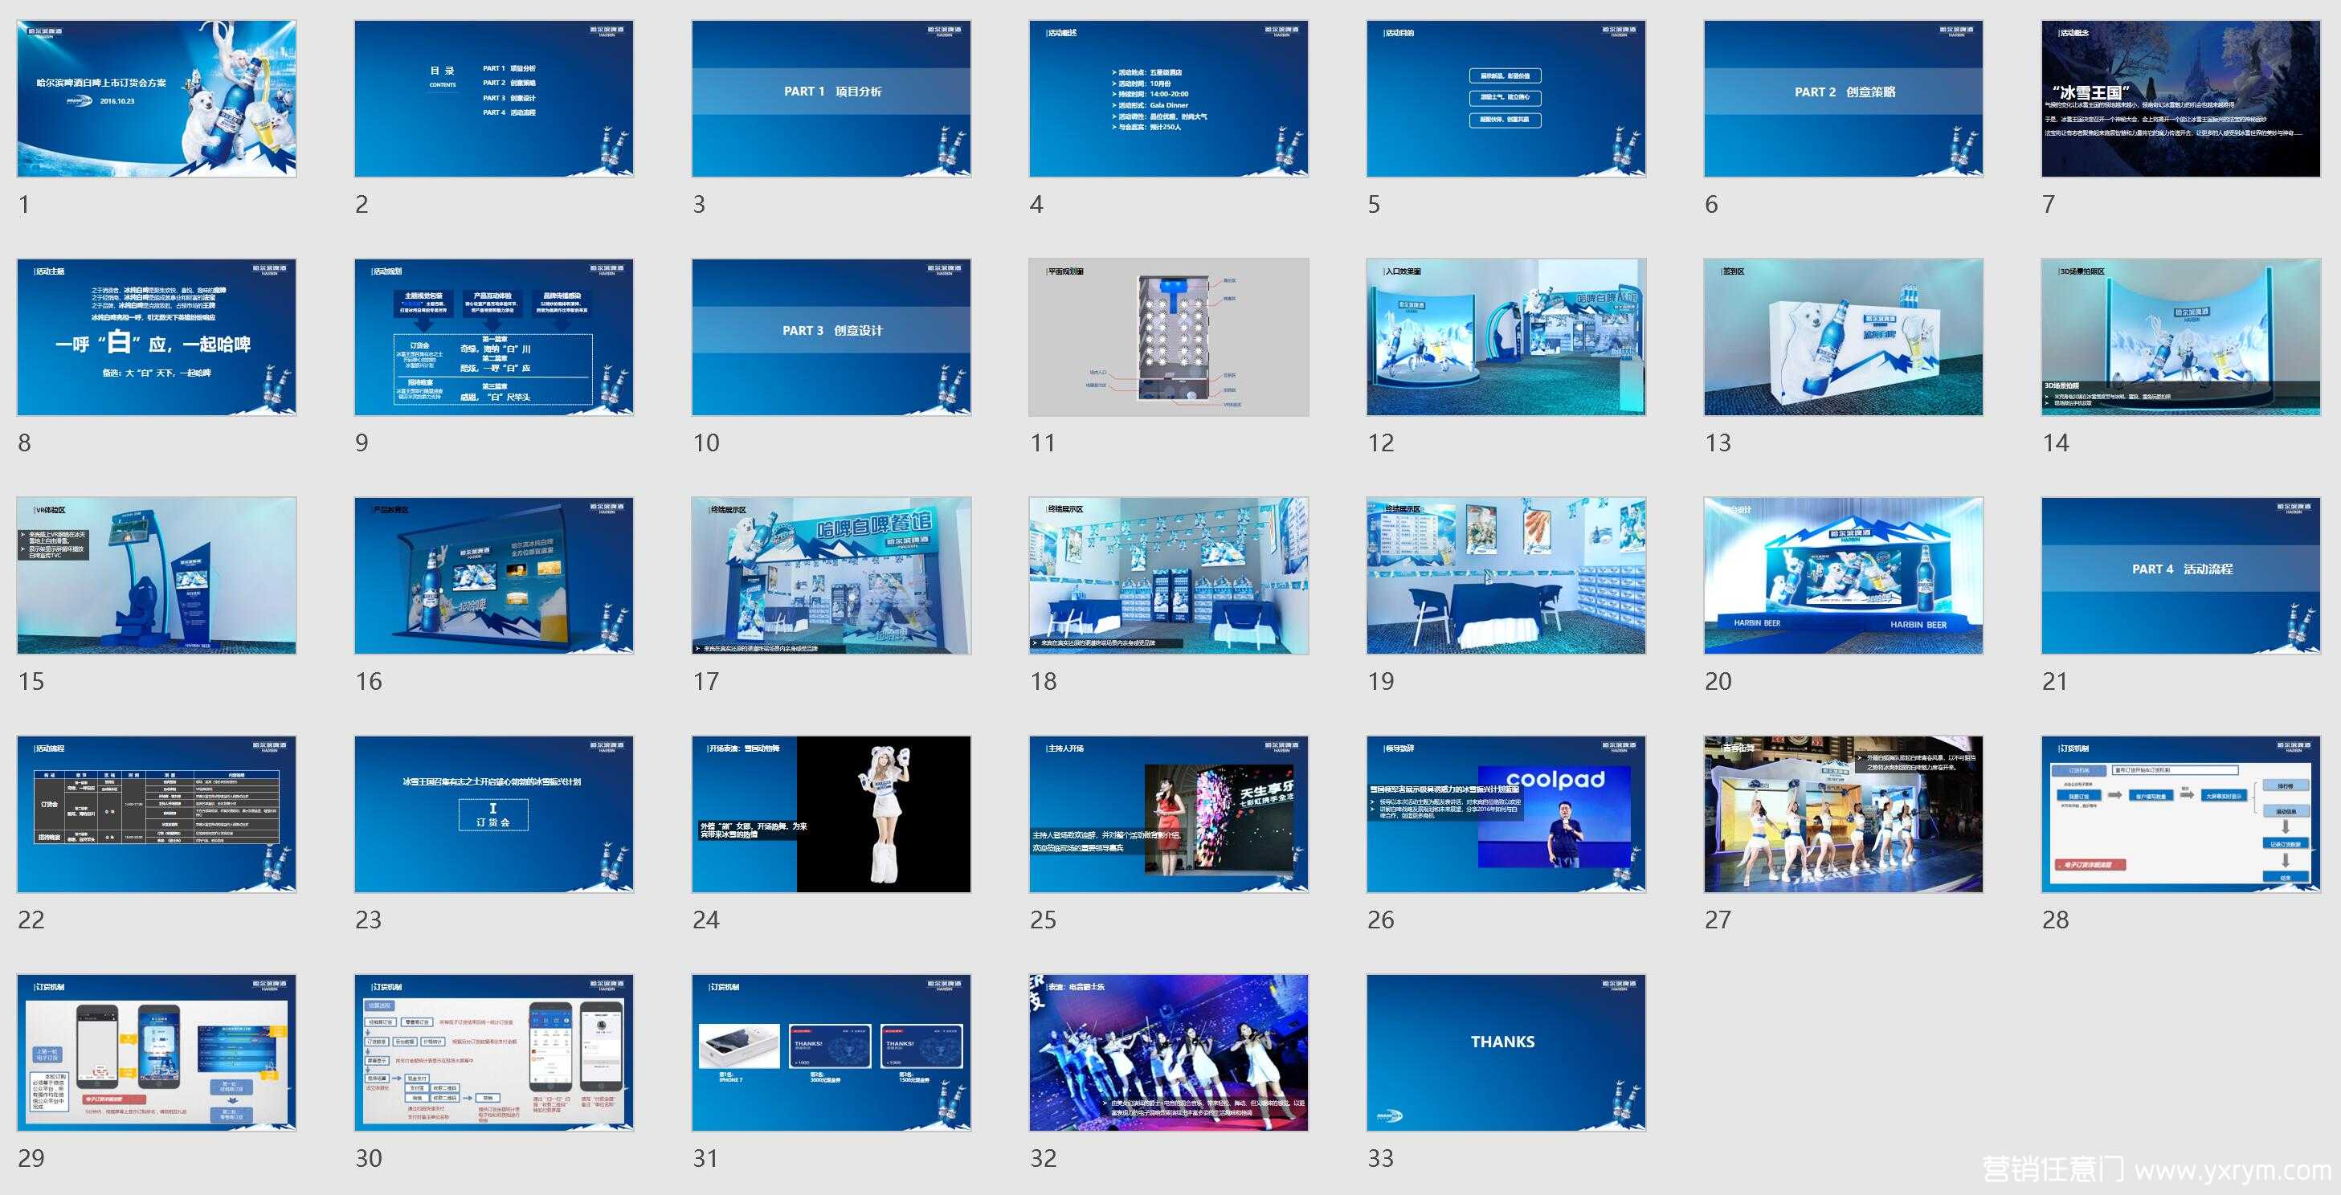
Task: Select slide 19 table and chairs rendering
Action: click(x=1506, y=575)
